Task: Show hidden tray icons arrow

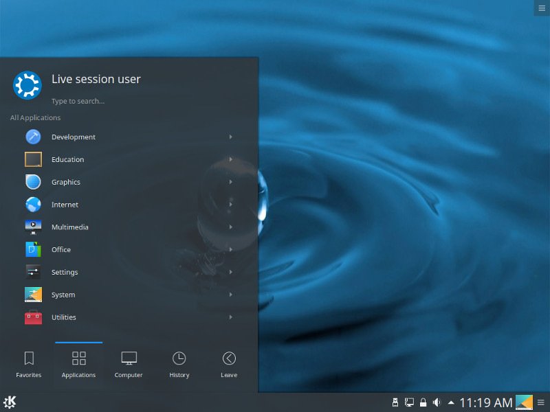Action: pos(451,402)
